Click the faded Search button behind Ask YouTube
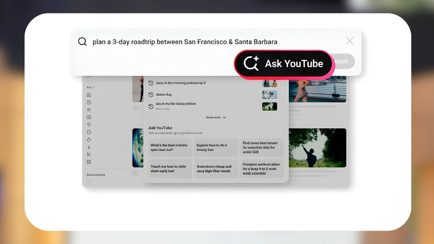Screen dimensions: 434x244 click(x=344, y=62)
